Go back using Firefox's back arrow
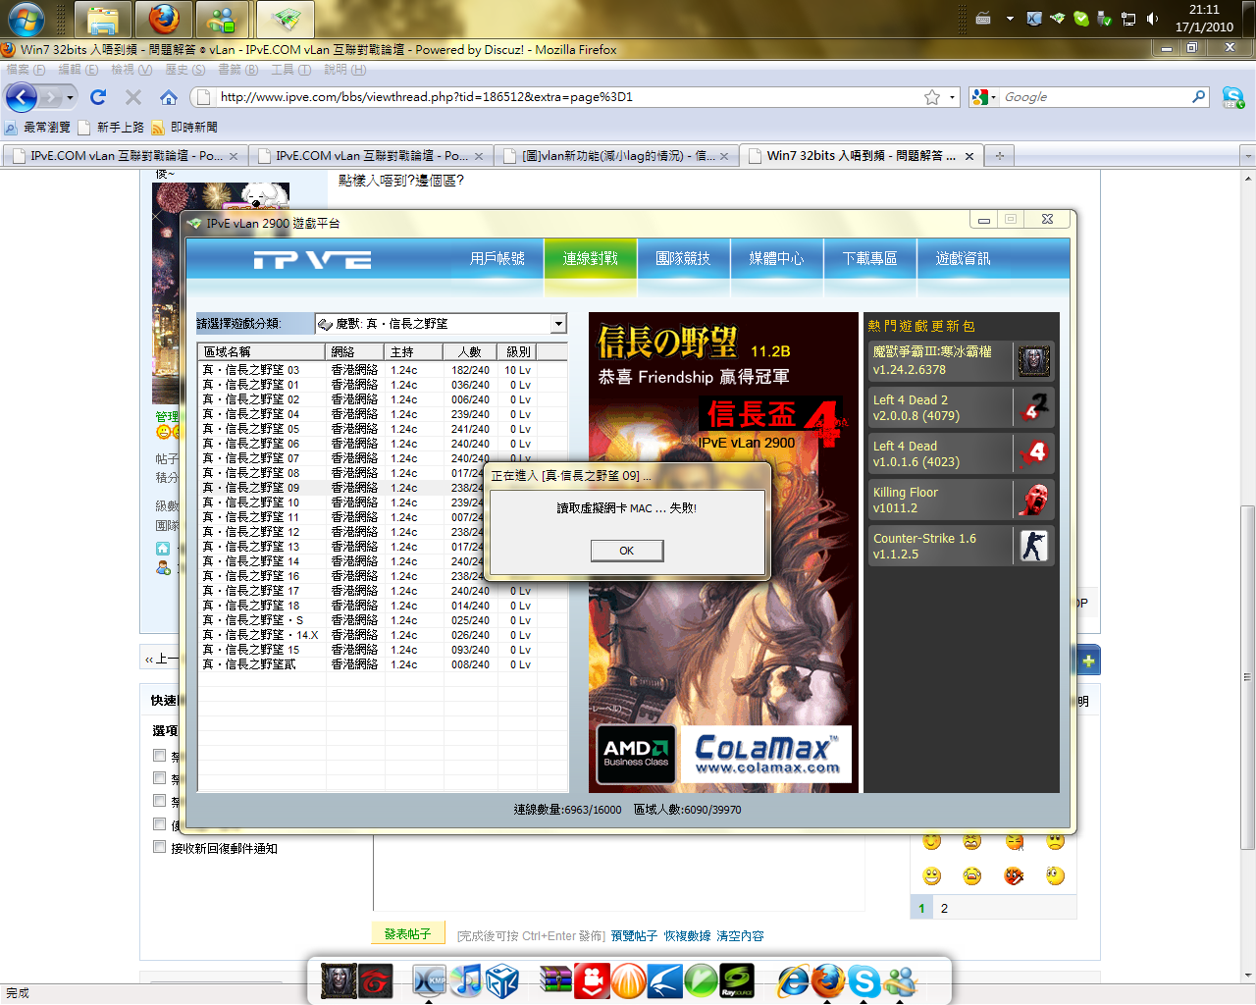The image size is (1256, 1005). 22,97
